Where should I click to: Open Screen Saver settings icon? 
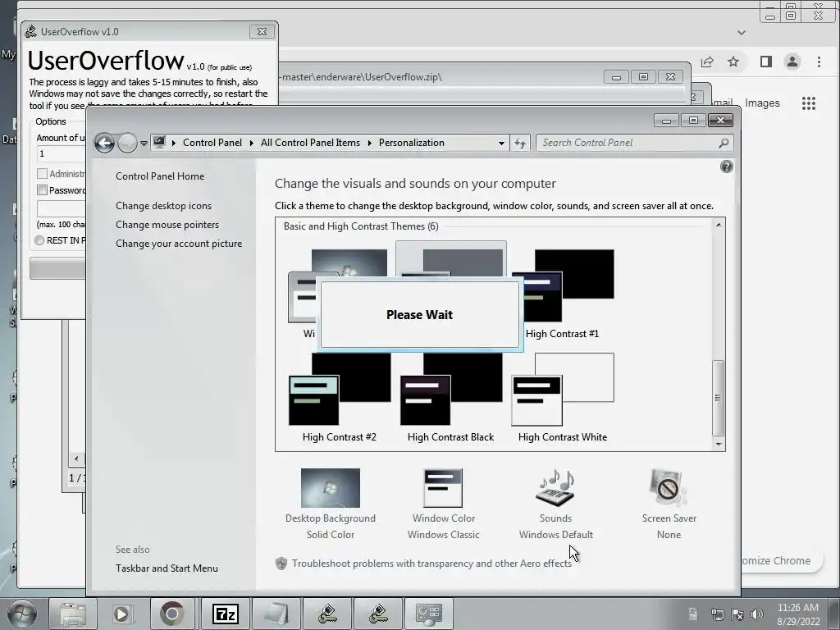[x=669, y=488]
